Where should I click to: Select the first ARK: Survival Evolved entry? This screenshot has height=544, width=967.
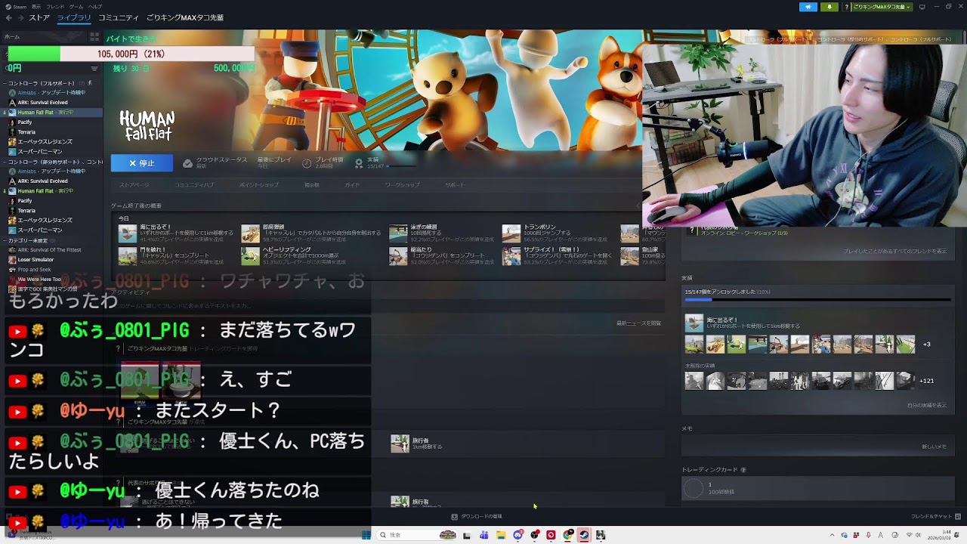pos(42,103)
